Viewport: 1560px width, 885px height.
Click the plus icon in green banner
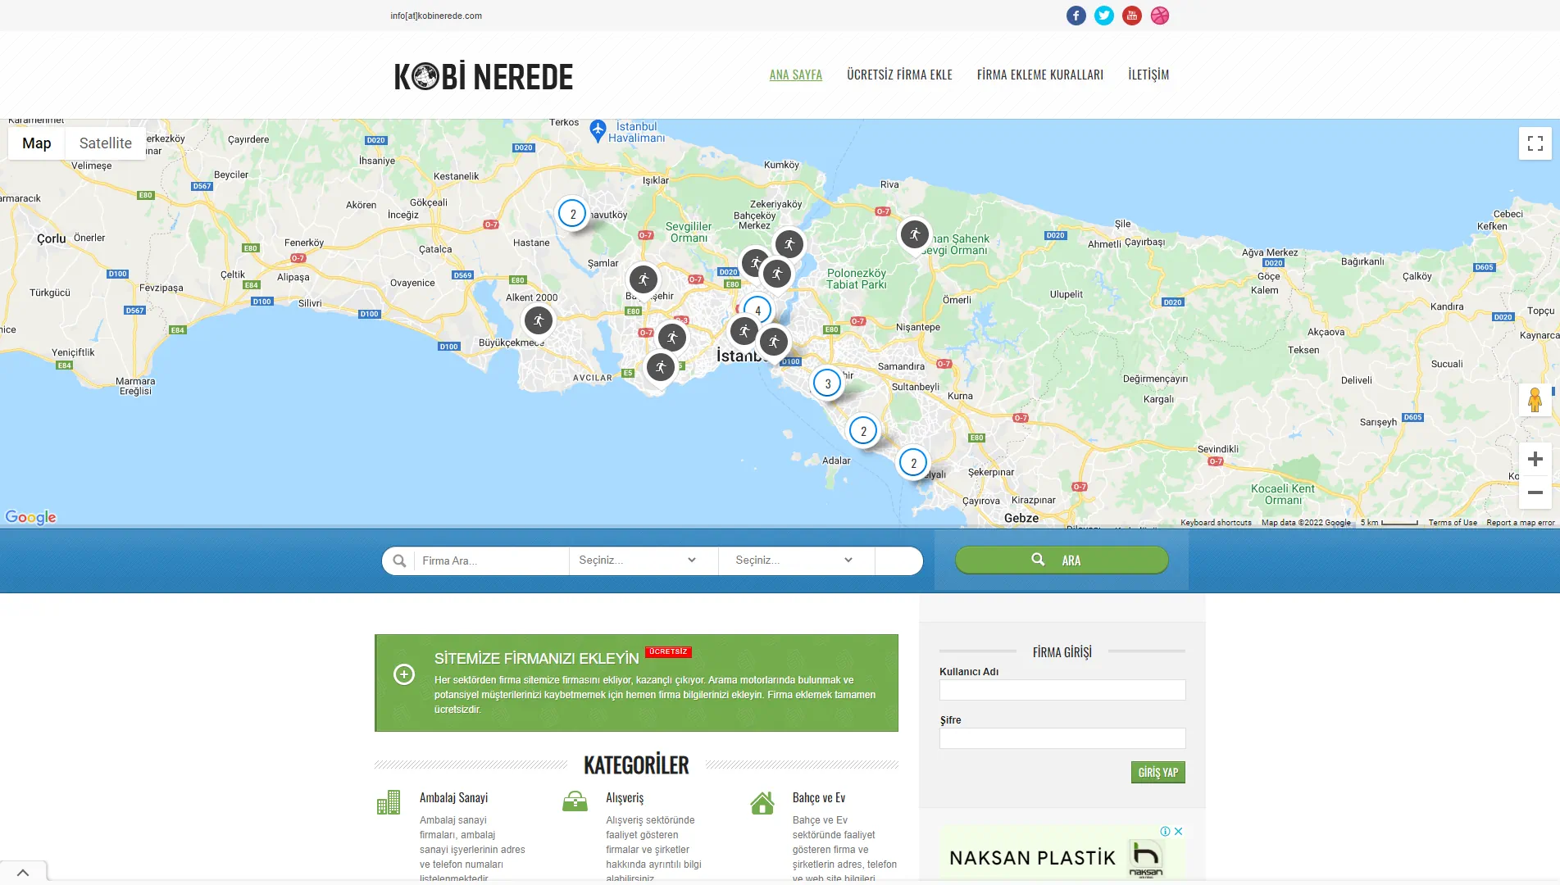(404, 674)
